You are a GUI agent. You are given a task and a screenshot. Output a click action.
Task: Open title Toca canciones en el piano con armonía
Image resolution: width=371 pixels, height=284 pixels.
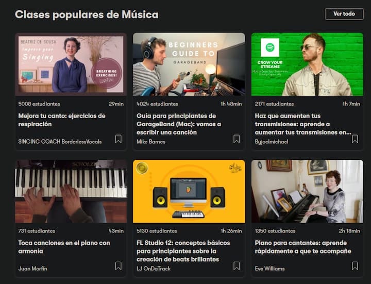pos(64,247)
